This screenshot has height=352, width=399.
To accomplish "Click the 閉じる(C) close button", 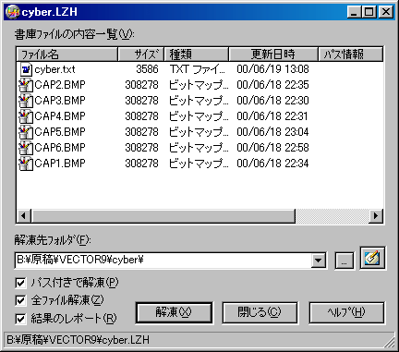I will (260, 313).
